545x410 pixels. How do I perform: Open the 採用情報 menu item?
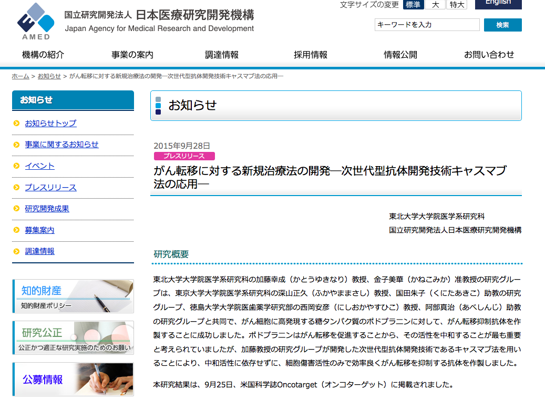(x=311, y=55)
